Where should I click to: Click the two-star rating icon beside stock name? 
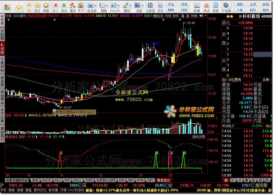pos(230,17)
